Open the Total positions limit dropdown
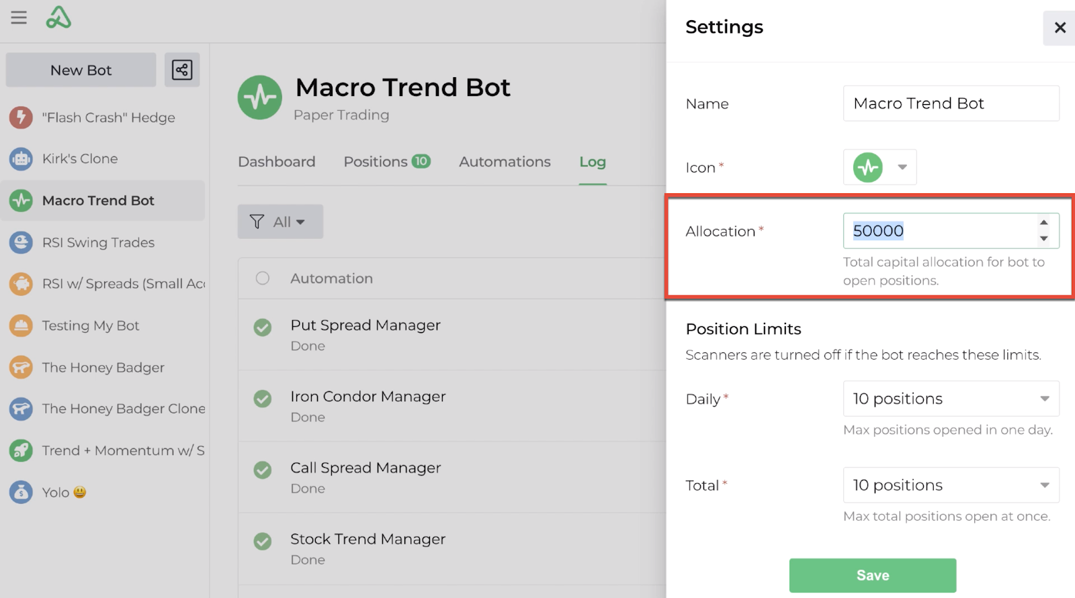1075x598 pixels. [951, 485]
